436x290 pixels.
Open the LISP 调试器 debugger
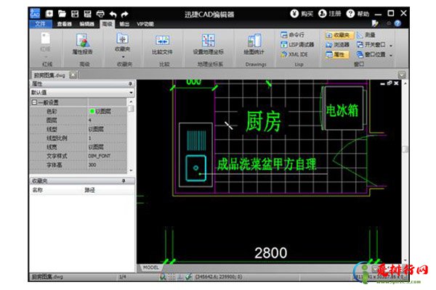click(x=297, y=44)
